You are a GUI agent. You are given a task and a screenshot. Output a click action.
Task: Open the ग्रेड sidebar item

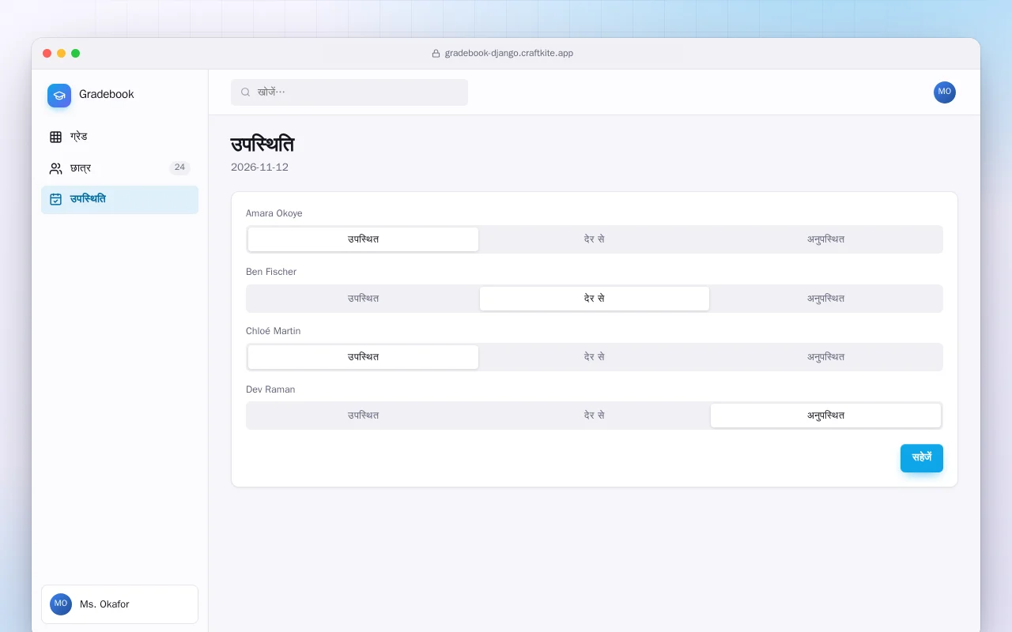[119, 137]
